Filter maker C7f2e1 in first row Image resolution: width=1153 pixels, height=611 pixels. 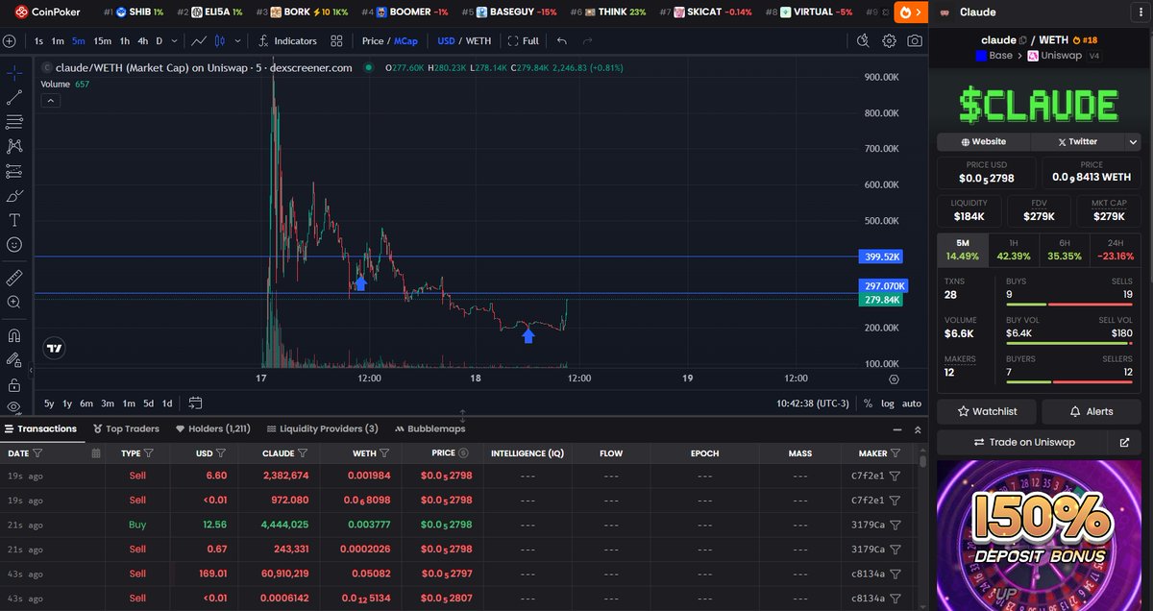tap(895, 476)
